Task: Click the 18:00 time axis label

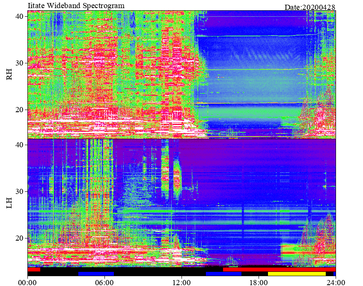Action: [259, 283]
